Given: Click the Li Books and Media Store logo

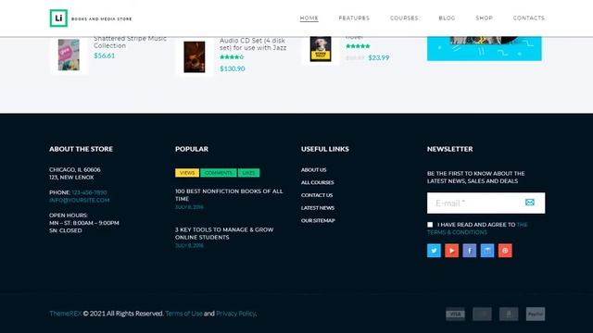Looking at the screenshot, I should pyautogui.click(x=91, y=18).
